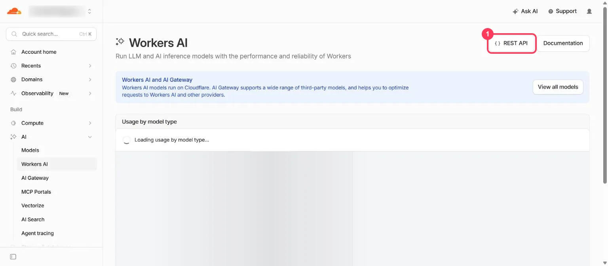
Task: Collapse the AI section chevron
Action: [90, 137]
